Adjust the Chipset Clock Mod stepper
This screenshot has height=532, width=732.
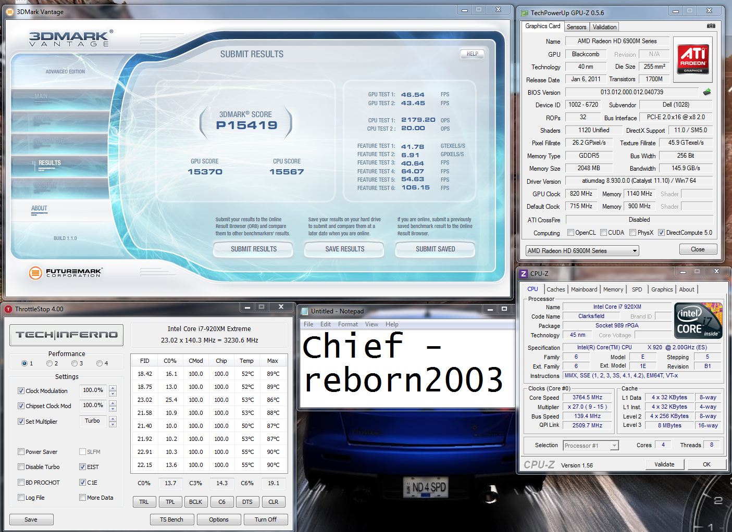point(113,406)
